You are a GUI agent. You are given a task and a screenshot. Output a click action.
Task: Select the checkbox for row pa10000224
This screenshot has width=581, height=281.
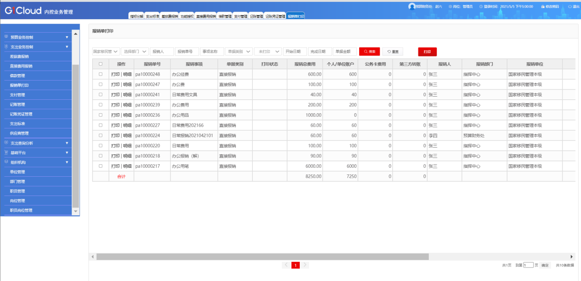[101, 135]
